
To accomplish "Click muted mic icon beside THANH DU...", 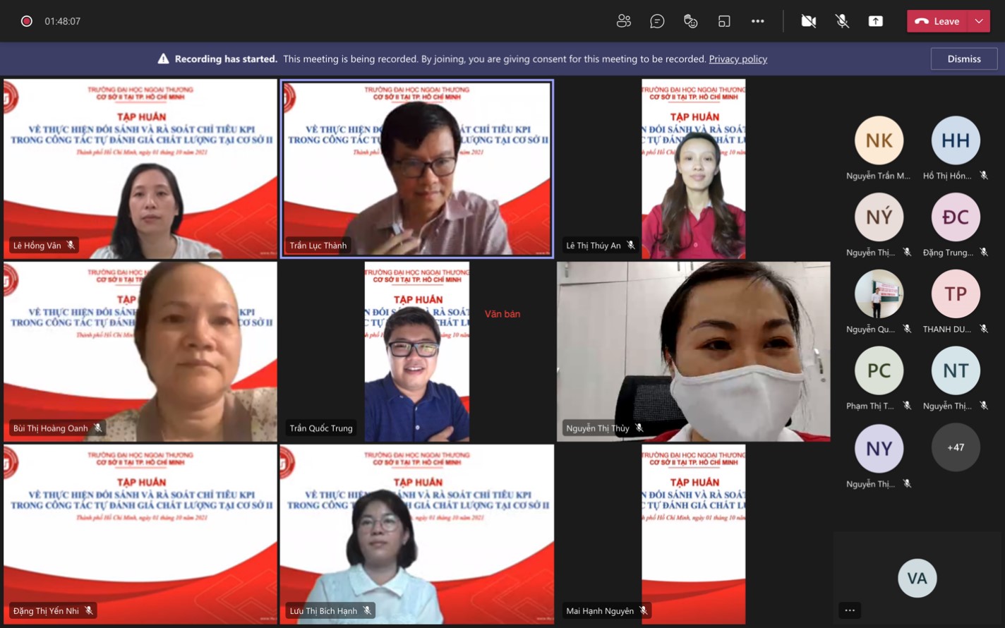I will coord(984,330).
